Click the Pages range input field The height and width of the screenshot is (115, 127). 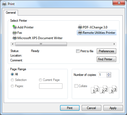point(51,86)
